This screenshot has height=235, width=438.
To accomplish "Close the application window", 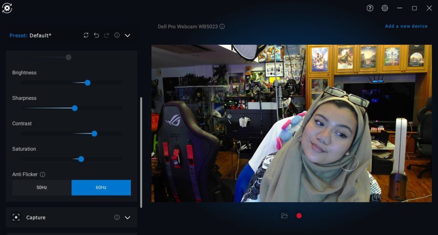I will 429,8.
